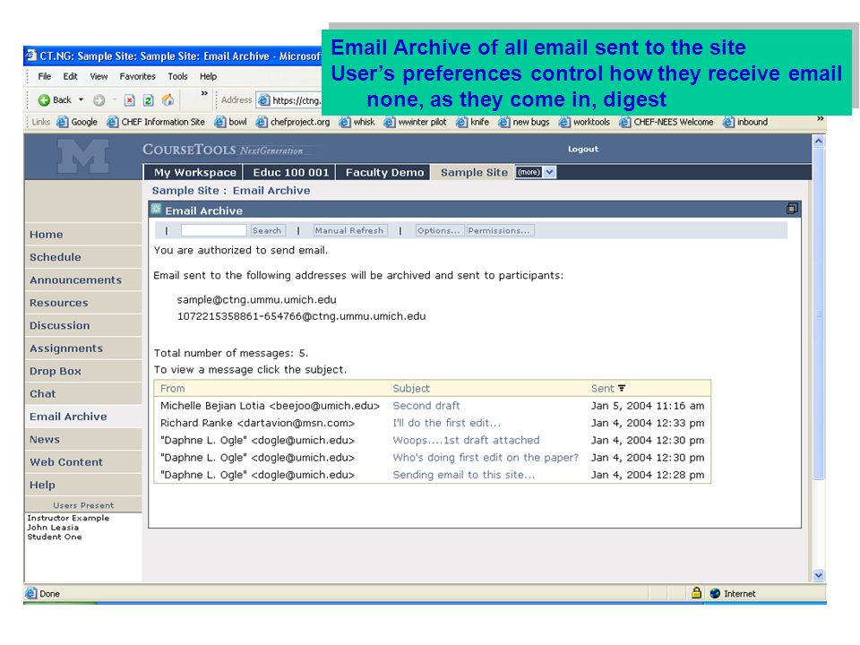Click the Stop loading icon
Image resolution: width=860 pixels, height=645 pixels.
129,99
